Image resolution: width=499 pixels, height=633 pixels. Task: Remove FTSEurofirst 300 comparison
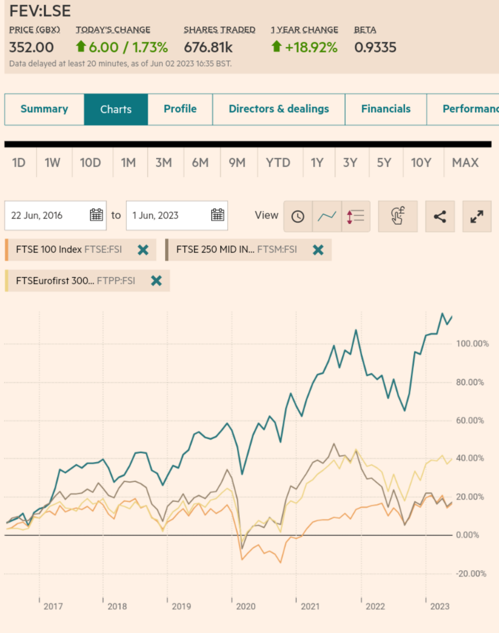pos(156,281)
